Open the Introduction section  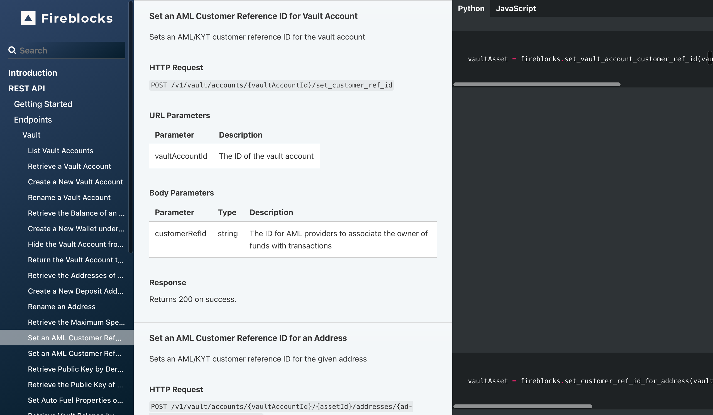[x=33, y=73]
